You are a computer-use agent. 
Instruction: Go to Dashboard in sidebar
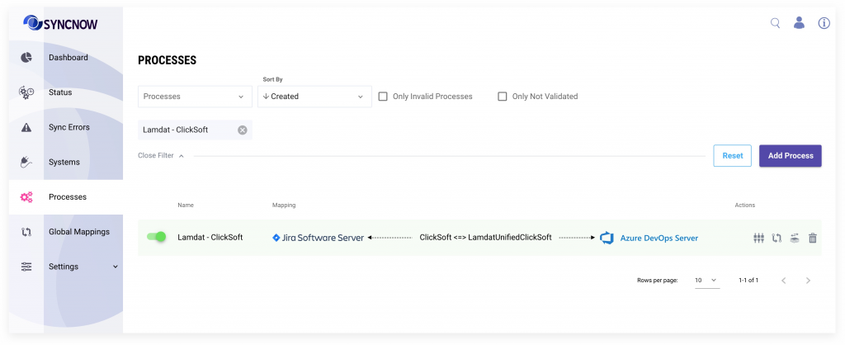click(x=66, y=58)
